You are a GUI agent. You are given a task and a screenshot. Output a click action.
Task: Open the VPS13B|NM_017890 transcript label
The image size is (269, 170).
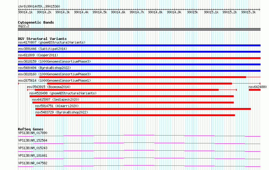pos(33,133)
